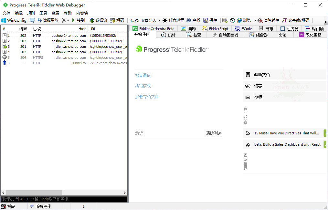Click the remove sessions X icon

point(64,20)
